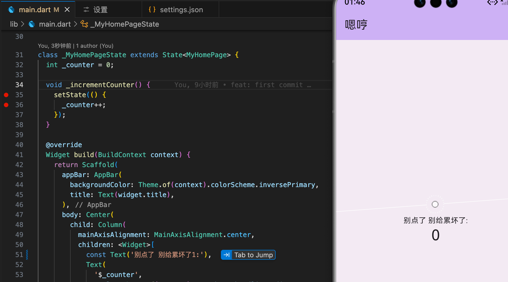This screenshot has width=508, height=282.
Task: Click the '$_counter' string on line 53
Action: click(x=116, y=275)
